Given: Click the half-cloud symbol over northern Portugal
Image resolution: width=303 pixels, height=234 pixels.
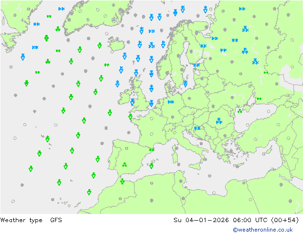Looking at the screenshot, I should pyautogui.click(x=127, y=149).
